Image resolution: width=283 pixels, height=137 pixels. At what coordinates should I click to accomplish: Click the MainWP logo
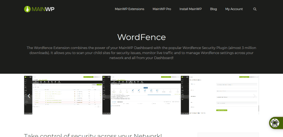[39, 9]
